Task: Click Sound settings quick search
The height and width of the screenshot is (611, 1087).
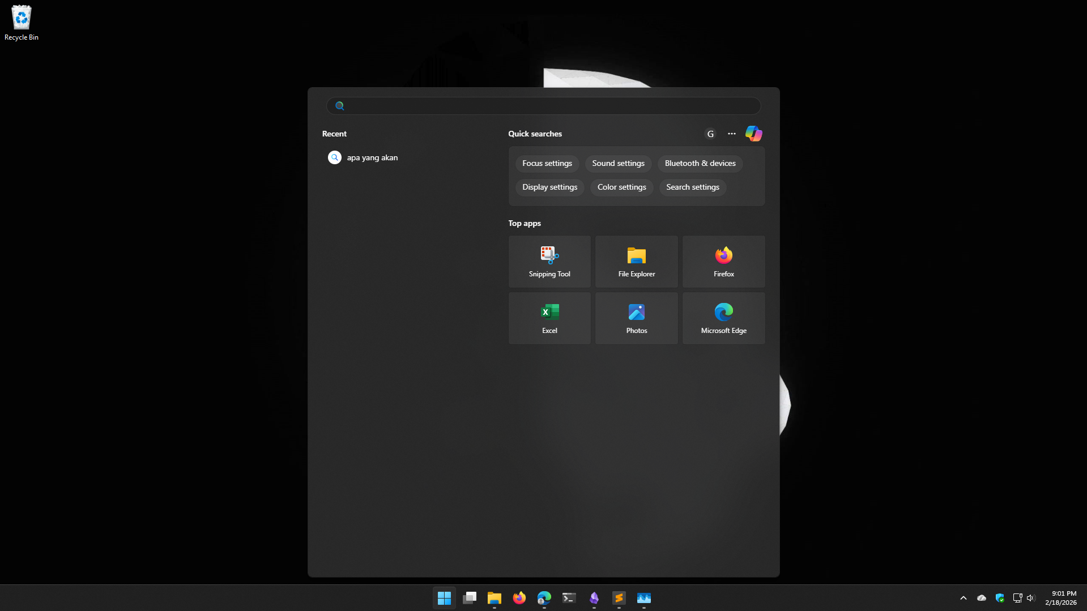Action: coord(618,164)
